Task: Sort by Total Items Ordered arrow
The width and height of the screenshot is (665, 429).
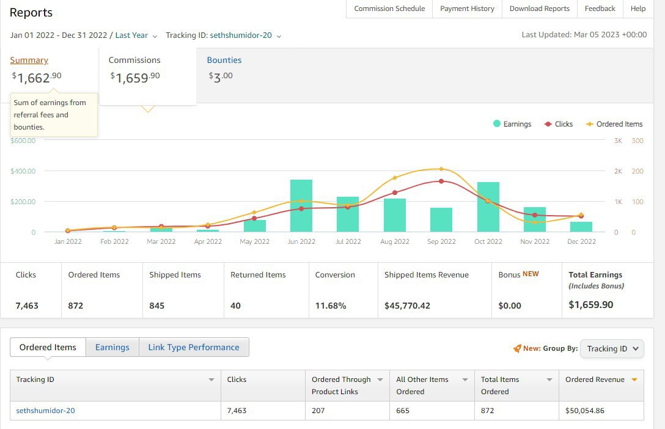Action: click(x=549, y=380)
